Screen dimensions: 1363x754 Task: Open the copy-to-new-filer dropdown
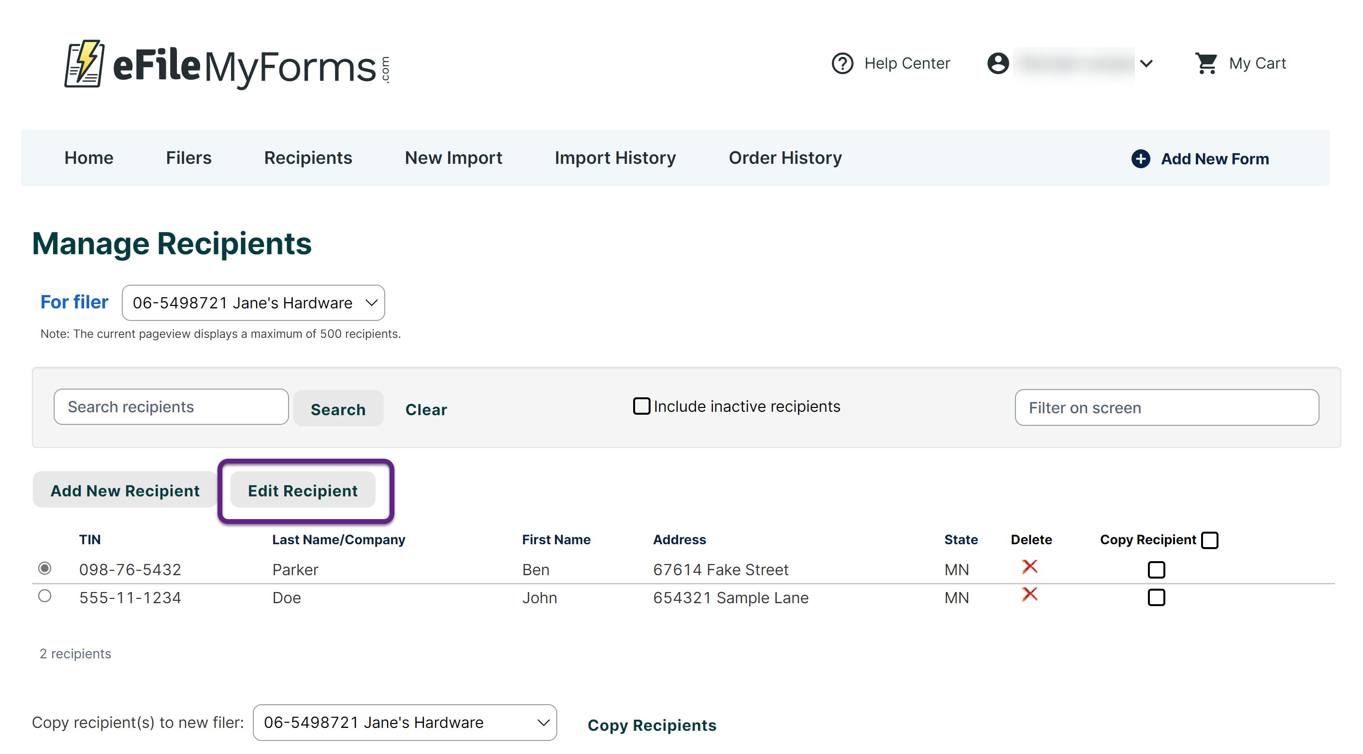pos(404,722)
